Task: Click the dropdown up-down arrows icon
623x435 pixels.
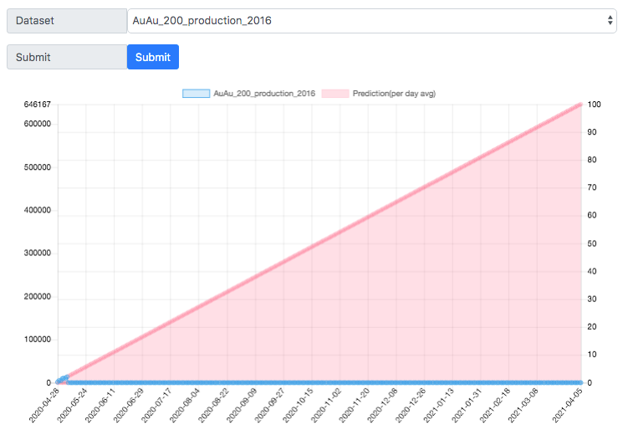Action: (x=610, y=20)
